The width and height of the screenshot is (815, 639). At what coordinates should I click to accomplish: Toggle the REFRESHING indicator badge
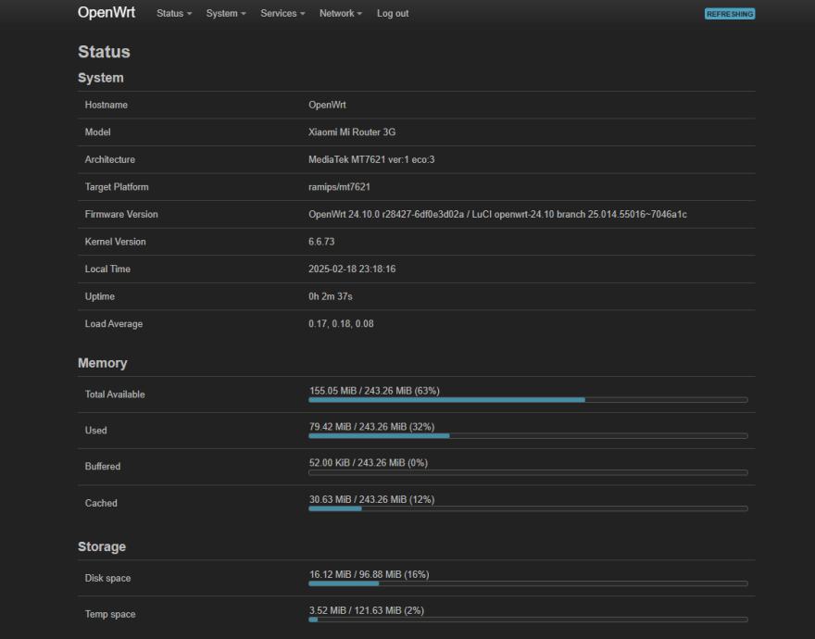click(730, 14)
